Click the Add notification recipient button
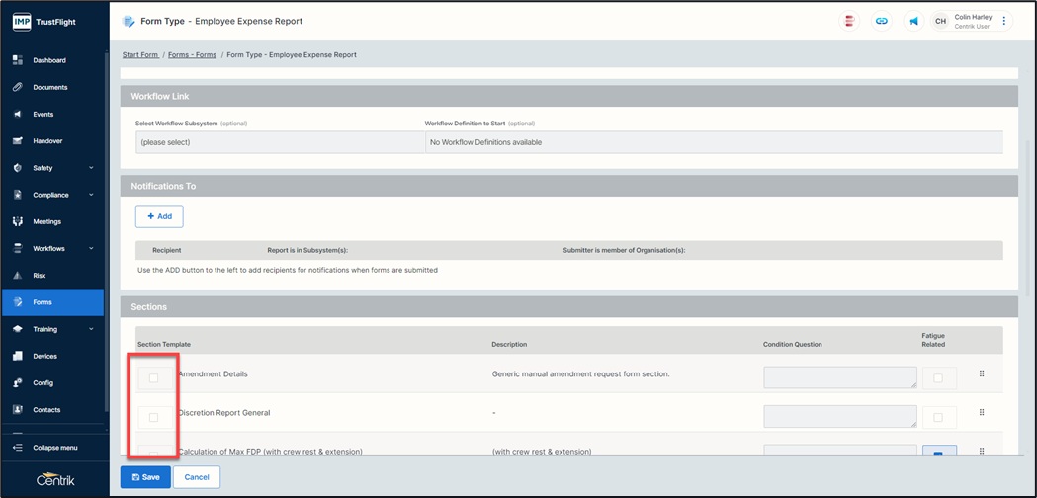This screenshot has width=1037, height=498. [x=159, y=216]
